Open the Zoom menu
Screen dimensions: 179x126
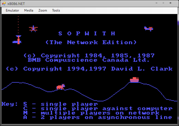point(43,10)
